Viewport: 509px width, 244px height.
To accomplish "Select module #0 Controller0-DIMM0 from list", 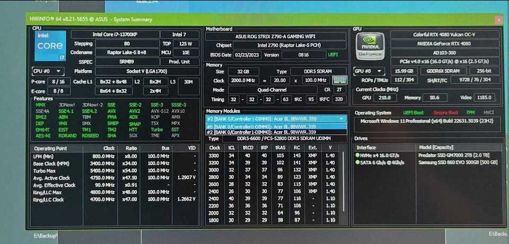I will [x=276, y=126].
